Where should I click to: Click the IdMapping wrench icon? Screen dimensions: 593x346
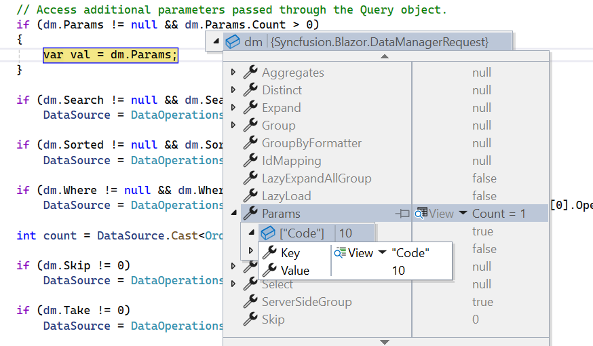(250, 160)
